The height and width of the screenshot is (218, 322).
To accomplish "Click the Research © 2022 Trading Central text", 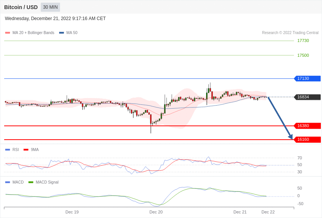I will pyautogui.click(x=290, y=33).
